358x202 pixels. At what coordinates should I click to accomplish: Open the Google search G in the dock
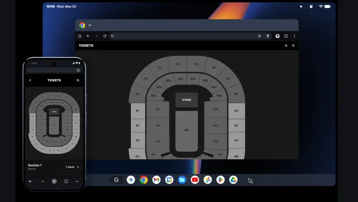pyautogui.click(x=116, y=180)
